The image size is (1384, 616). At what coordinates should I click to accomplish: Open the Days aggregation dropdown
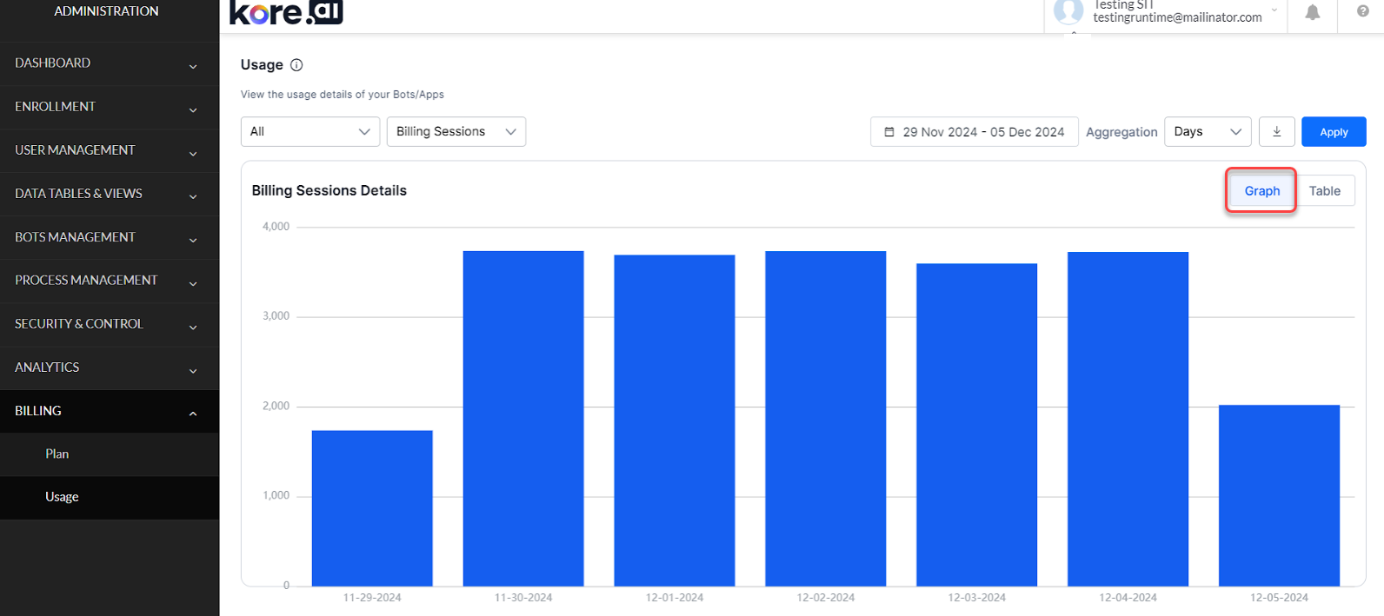(x=1207, y=132)
